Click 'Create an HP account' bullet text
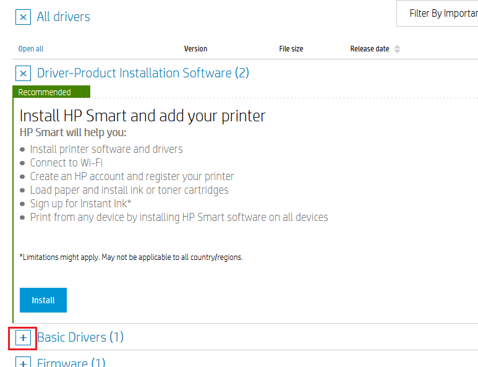This screenshot has height=367, width=478. tap(132, 176)
